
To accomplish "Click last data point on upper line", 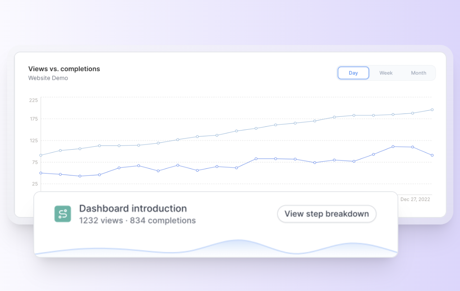I will [432, 110].
